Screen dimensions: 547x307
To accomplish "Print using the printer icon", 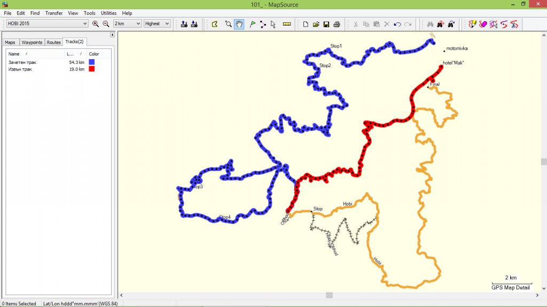I will tap(337, 24).
